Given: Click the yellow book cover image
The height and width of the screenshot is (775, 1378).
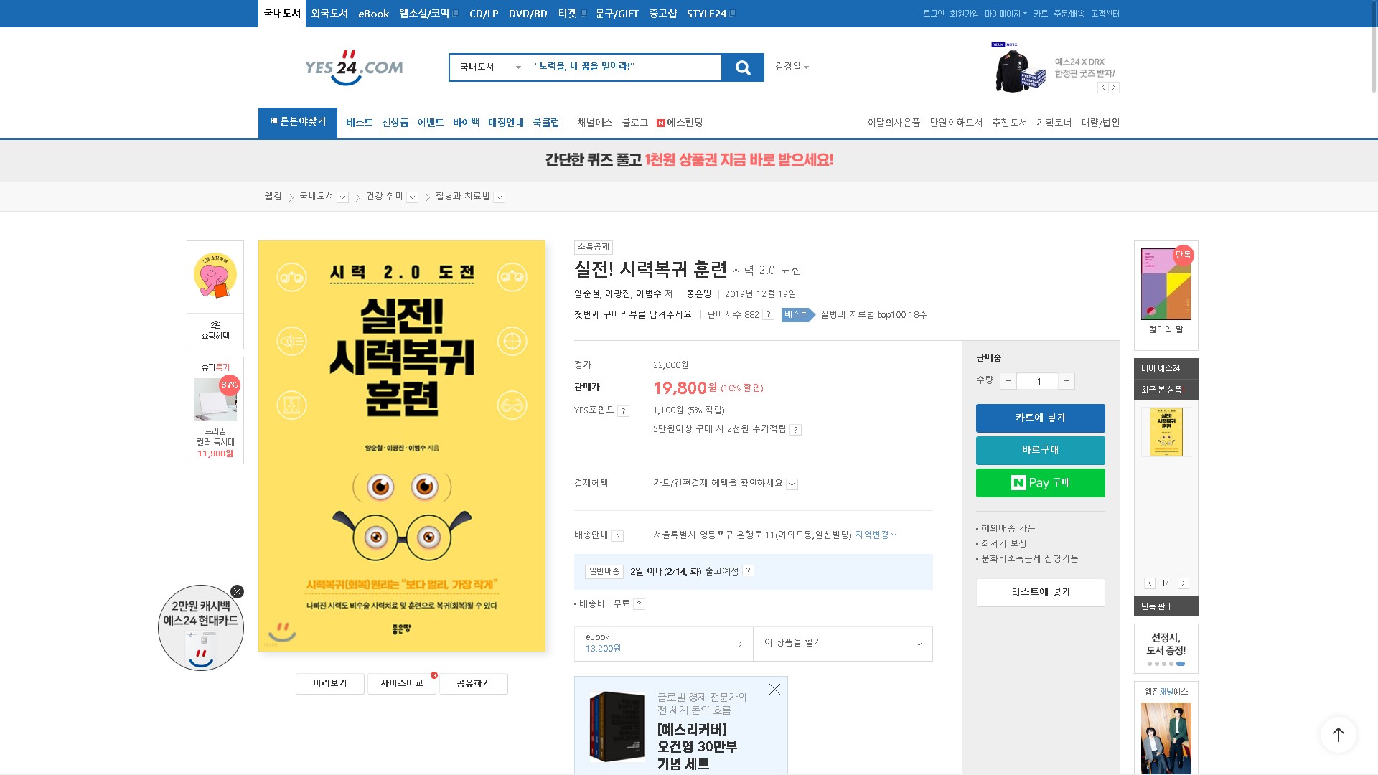Looking at the screenshot, I should [x=401, y=446].
